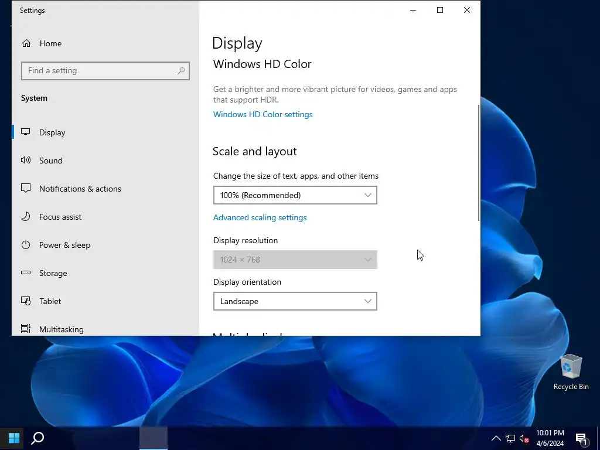Click the "Display orientation" label
The height and width of the screenshot is (450, 600).
[247, 282]
